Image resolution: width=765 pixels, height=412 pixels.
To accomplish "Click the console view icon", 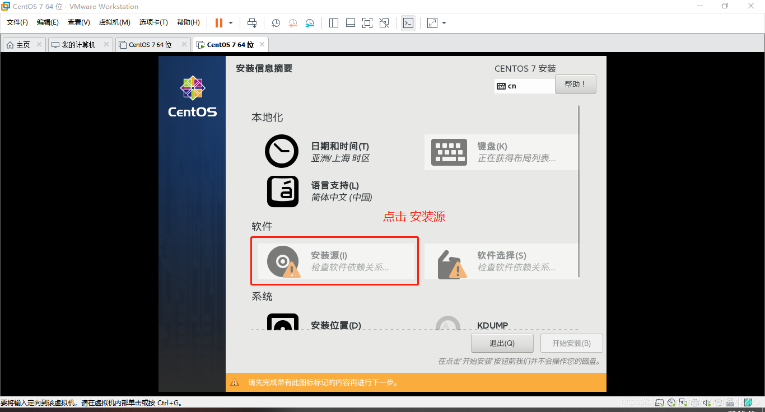I will point(408,23).
